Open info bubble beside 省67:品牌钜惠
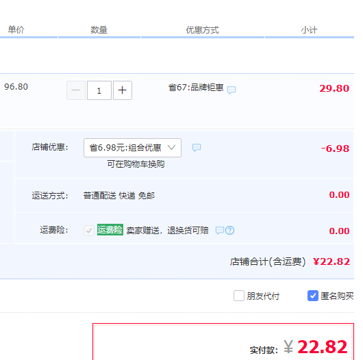The width and height of the screenshot is (363, 360). pos(231,90)
